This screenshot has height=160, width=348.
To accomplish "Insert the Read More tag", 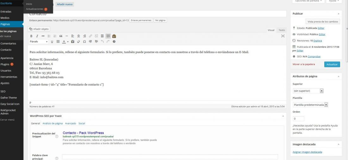I will tap(102, 36).
